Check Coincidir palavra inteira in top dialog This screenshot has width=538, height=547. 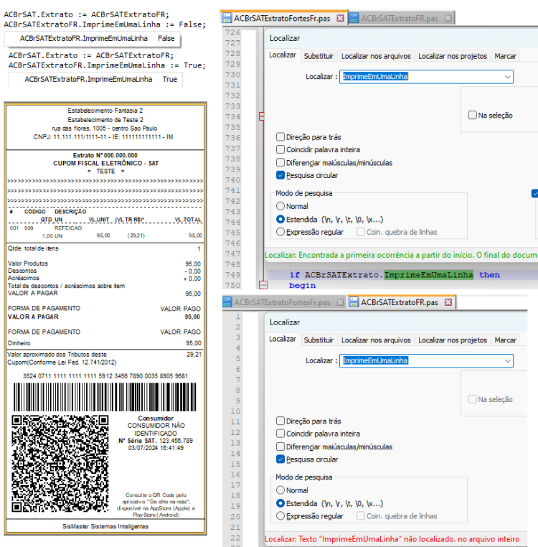pyautogui.click(x=280, y=149)
